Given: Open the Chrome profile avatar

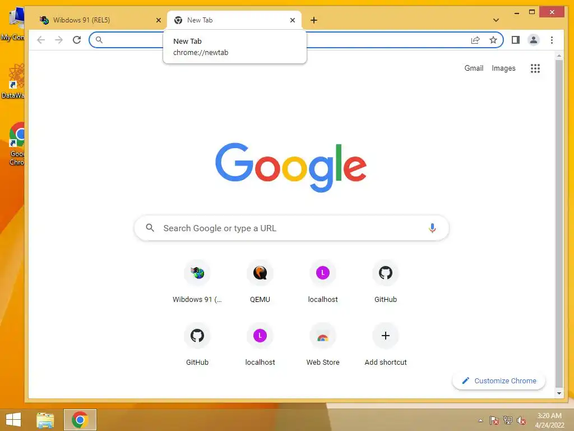Looking at the screenshot, I should point(534,40).
